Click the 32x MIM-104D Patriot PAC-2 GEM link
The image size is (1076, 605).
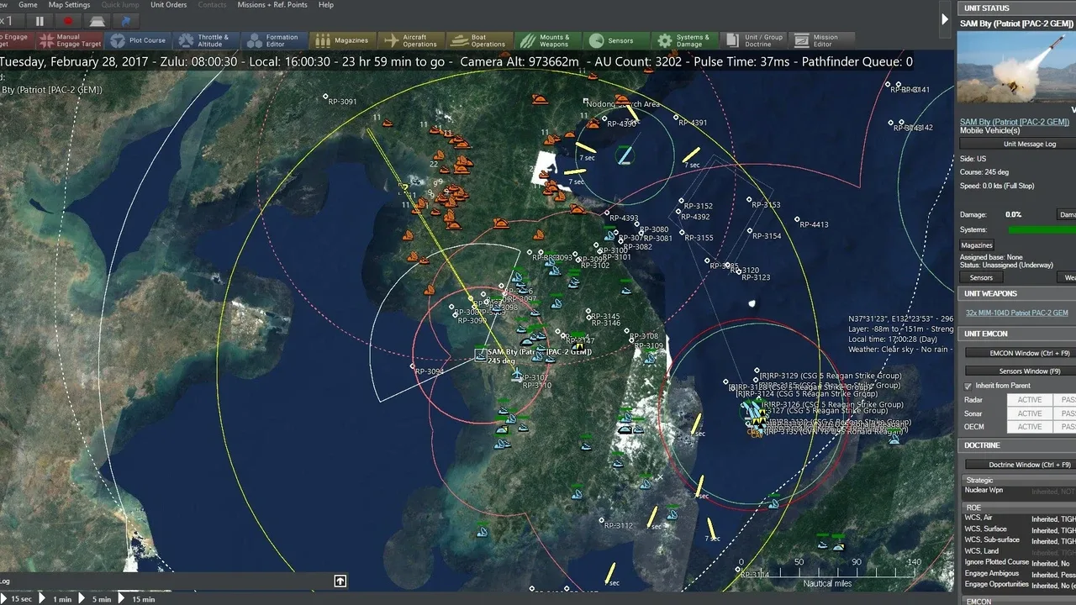(1016, 313)
